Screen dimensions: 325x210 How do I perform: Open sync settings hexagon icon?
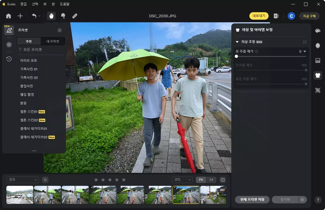click(x=303, y=200)
